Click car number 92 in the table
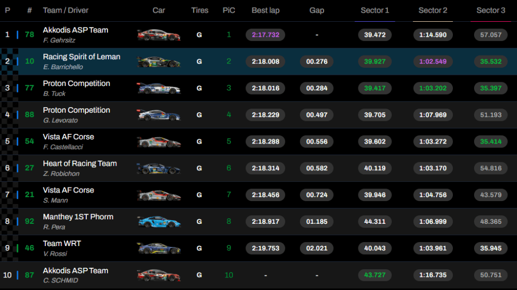The image size is (517, 290). 30,222
